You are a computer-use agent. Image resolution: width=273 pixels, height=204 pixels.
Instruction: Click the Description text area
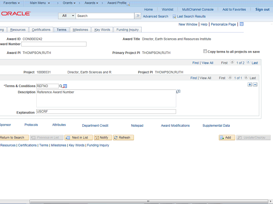pos(106,98)
